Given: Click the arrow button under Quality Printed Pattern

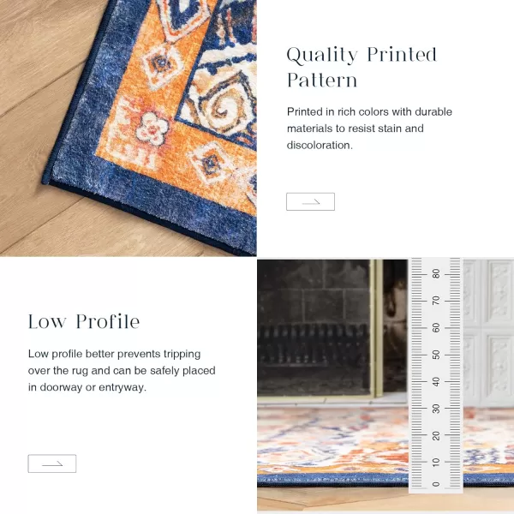Looking at the screenshot, I should pyautogui.click(x=310, y=201).
